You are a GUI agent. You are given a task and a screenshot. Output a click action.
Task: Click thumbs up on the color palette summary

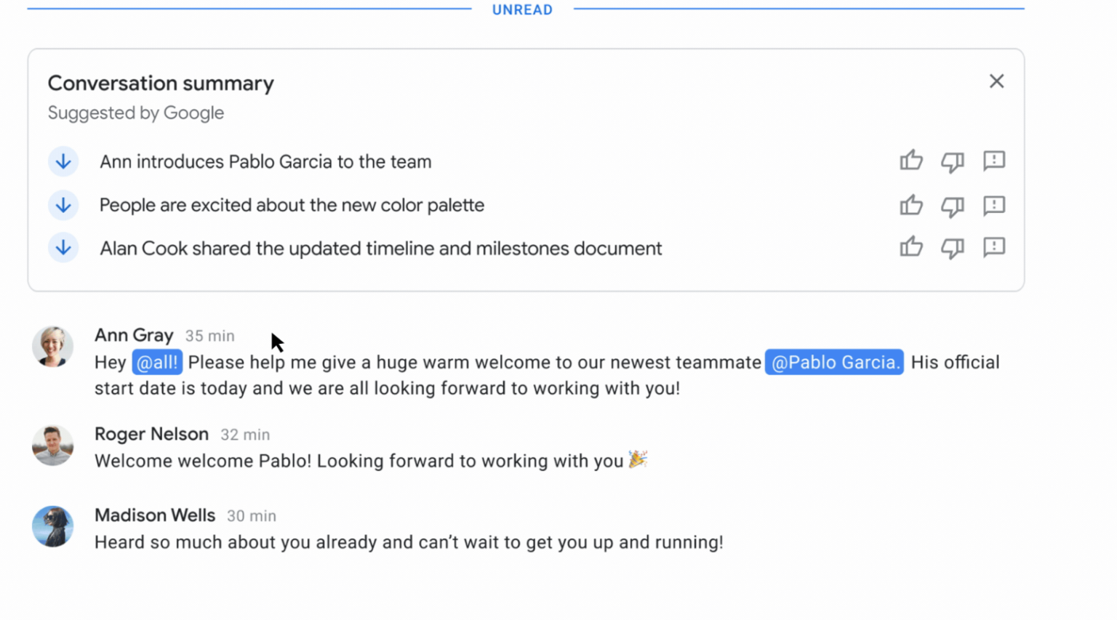911,205
